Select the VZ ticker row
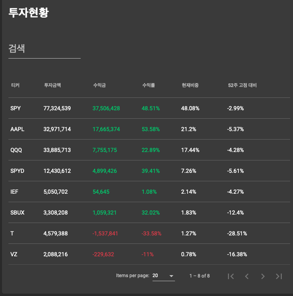This screenshot has width=293, height=296. 149,254
